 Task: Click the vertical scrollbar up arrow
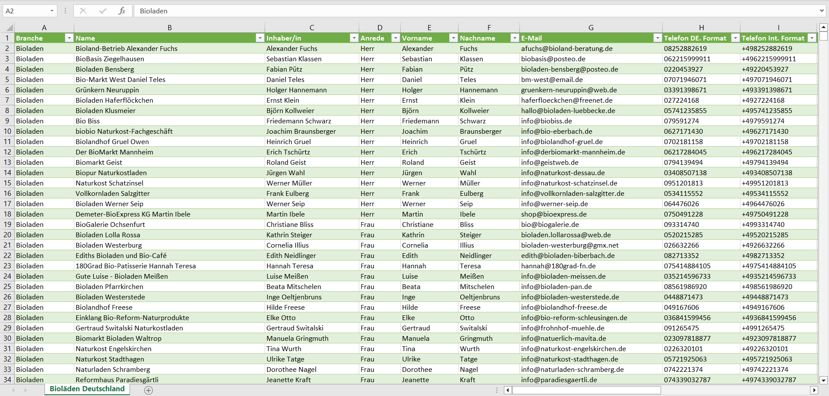click(x=823, y=27)
